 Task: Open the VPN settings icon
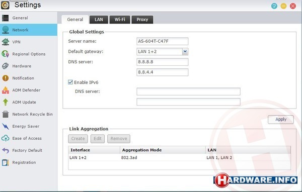[6, 42]
